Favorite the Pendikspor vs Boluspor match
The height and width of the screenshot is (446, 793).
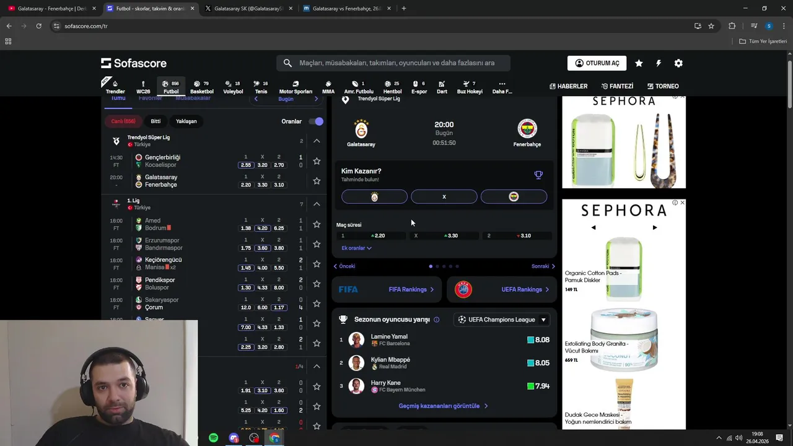(317, 284)
